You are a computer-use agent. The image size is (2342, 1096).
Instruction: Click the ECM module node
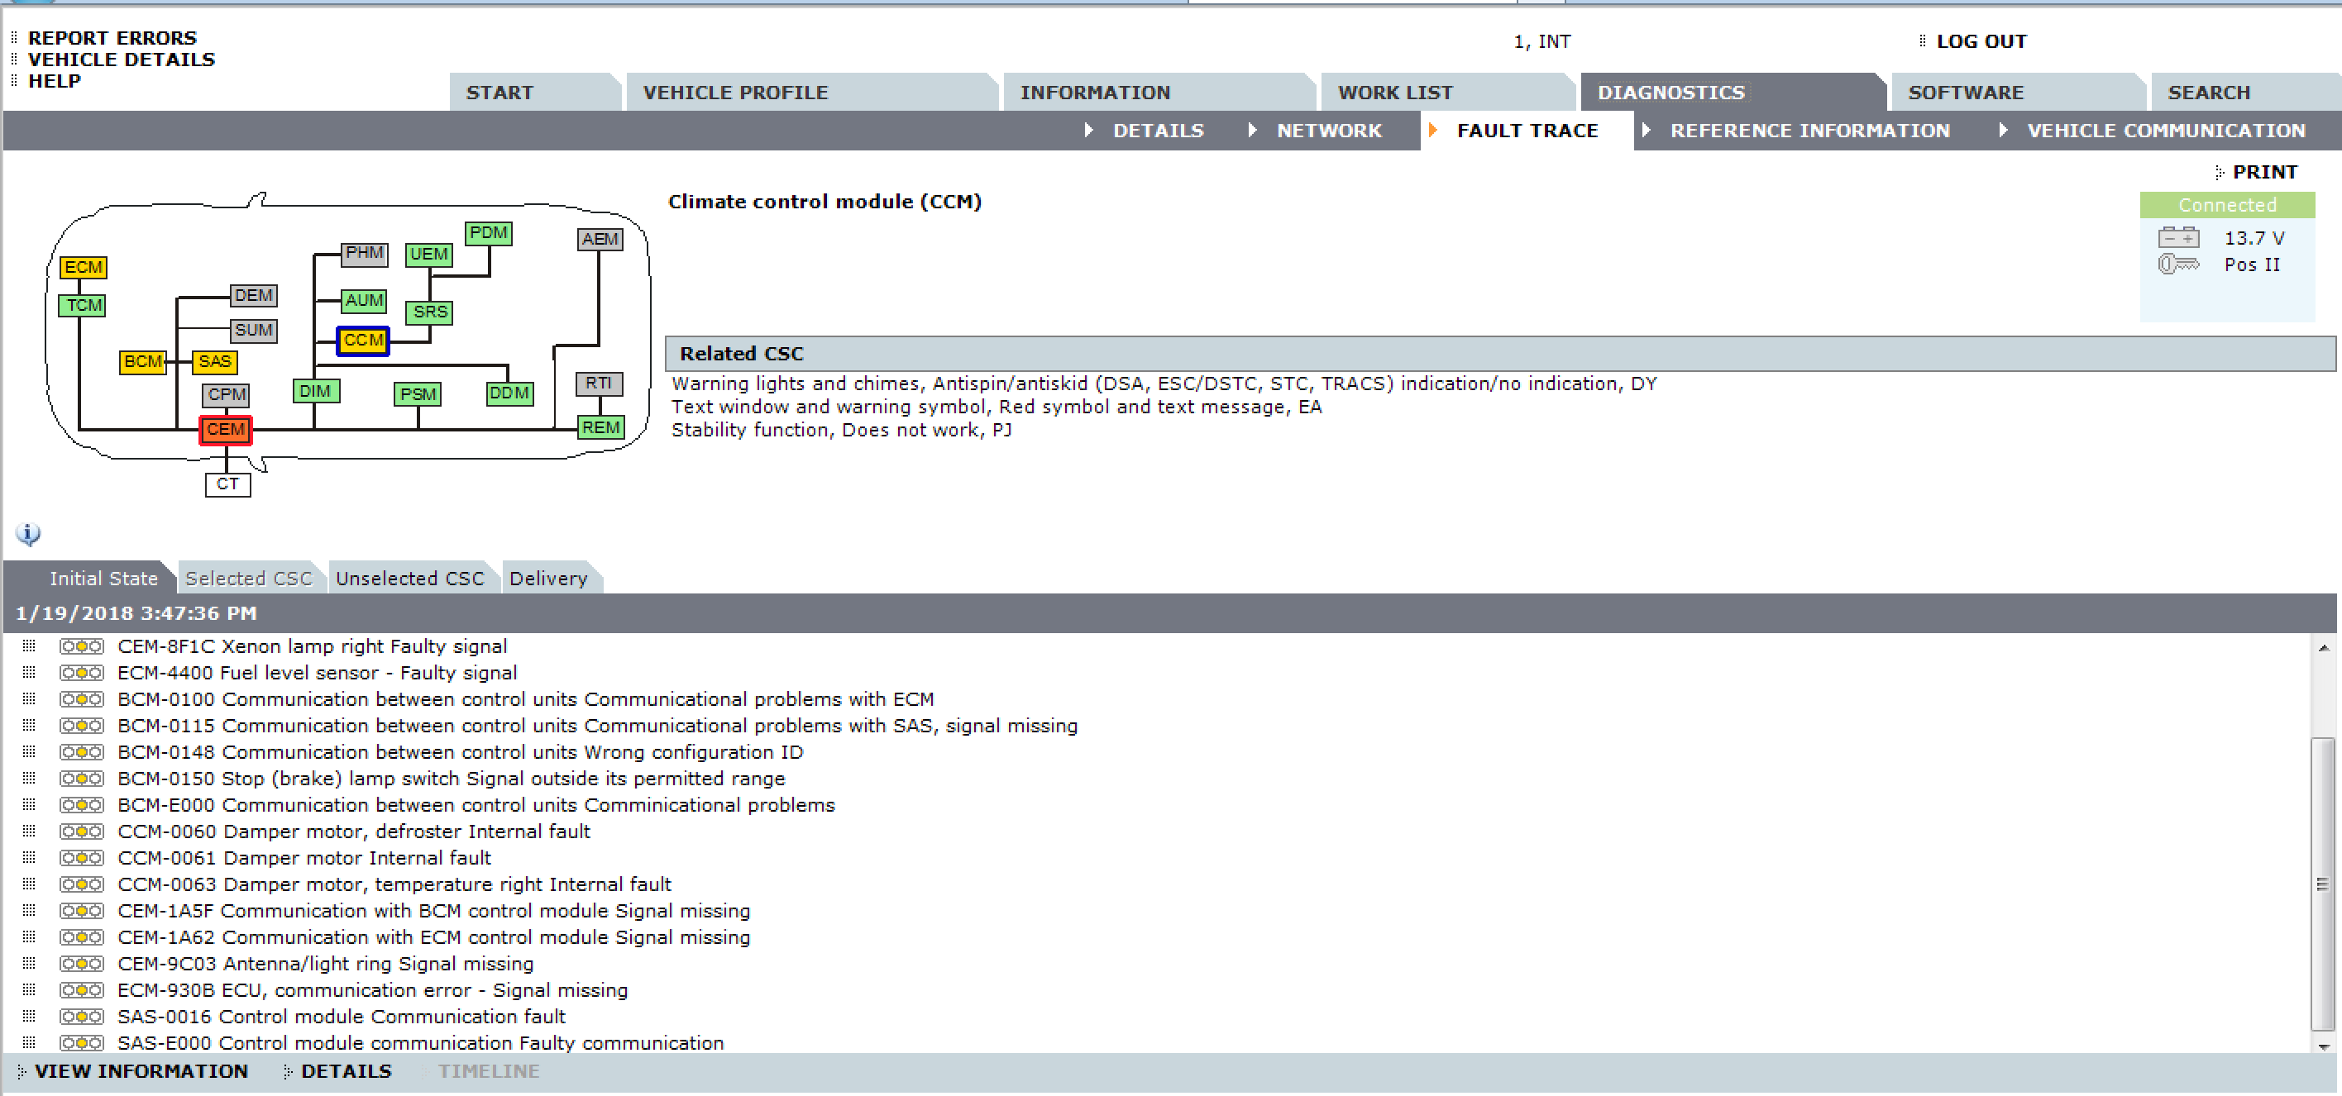[x=84, y=267]
